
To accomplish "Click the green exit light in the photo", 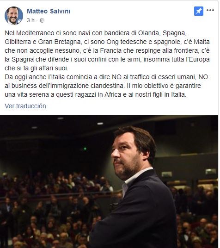I will (x=85, y=149).
